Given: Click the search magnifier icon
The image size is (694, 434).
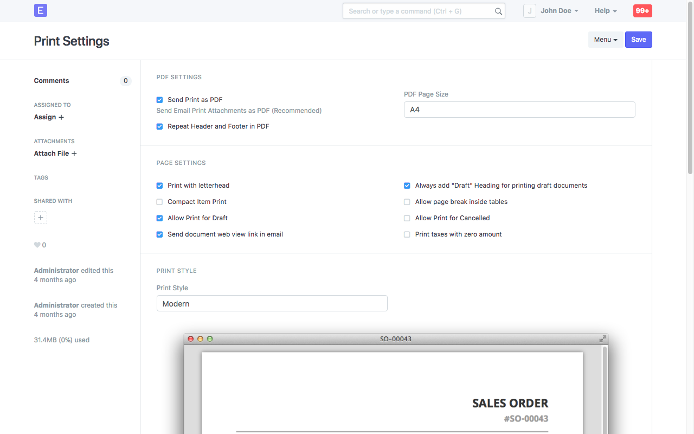Looking at the screenshot, I should pyautogui.click(x=498, y=11).
